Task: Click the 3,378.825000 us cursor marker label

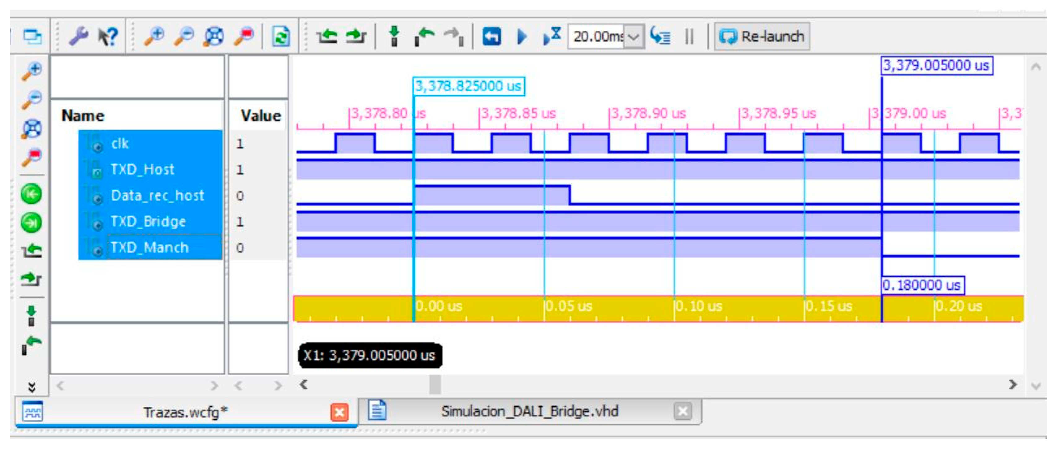Action: click(x=468, y=86)
